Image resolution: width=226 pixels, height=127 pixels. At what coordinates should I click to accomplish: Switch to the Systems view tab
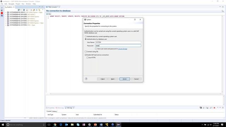click(10, 7)
